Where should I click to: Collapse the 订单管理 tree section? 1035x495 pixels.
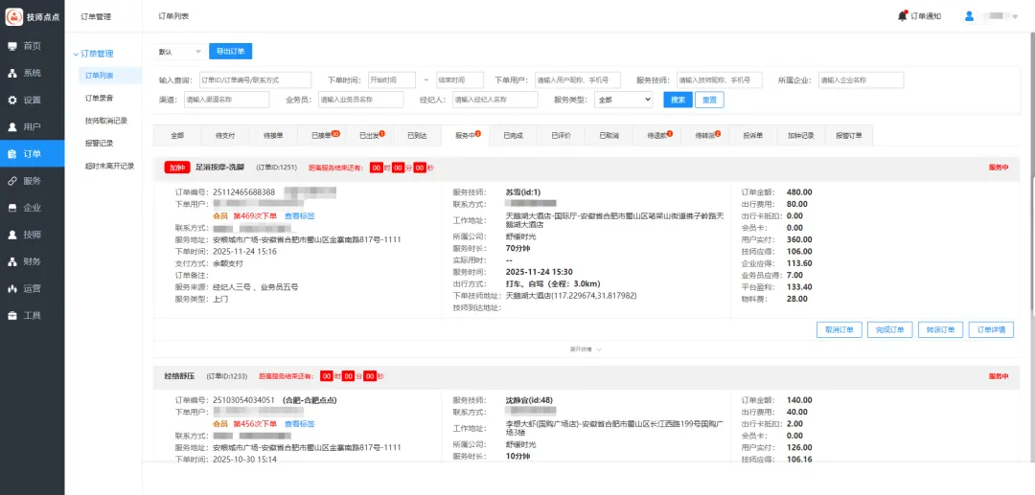click(x=75, y=54)
